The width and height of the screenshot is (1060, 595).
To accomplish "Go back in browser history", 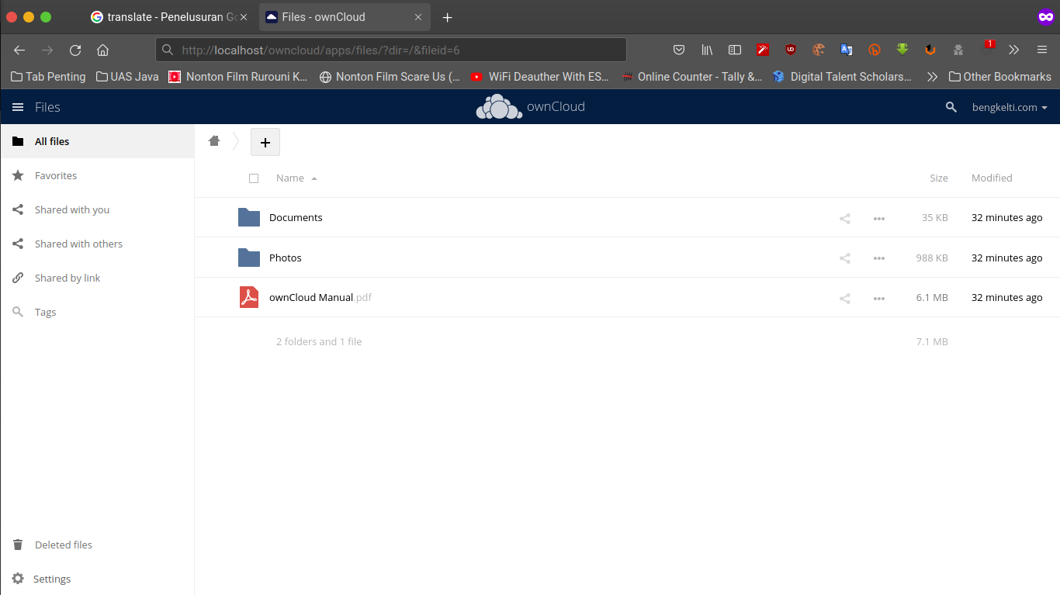I will (x=19, y=50).
